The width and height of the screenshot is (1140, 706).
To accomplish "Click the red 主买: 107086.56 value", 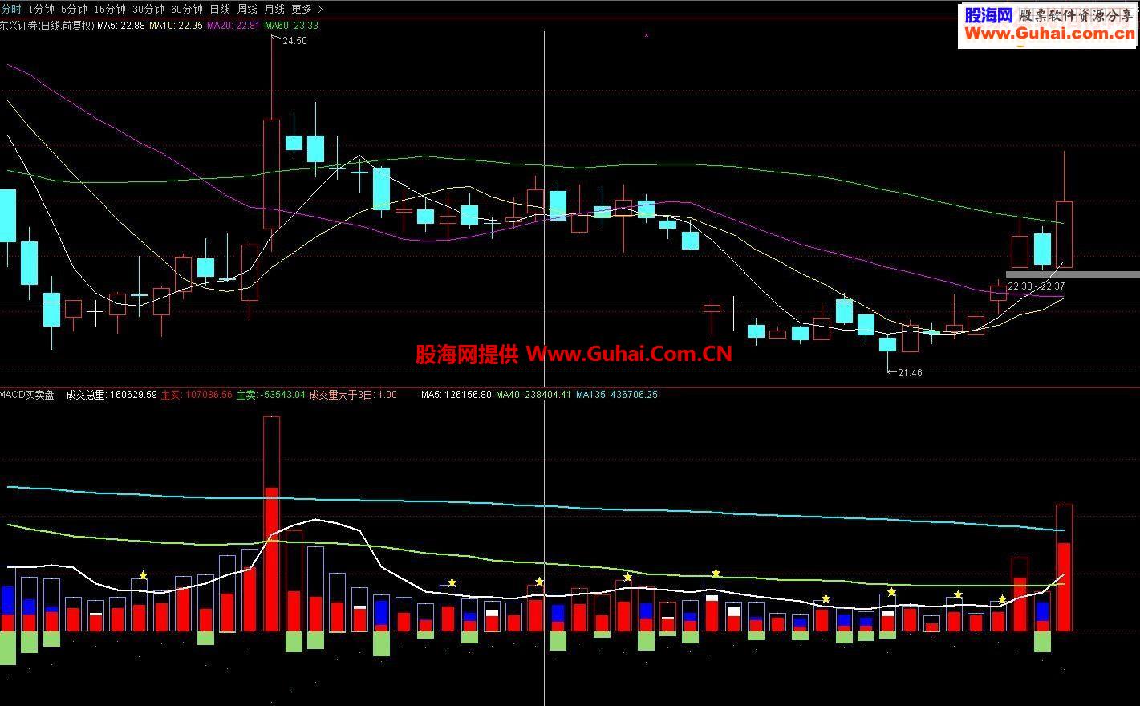I will (x=197, y=395).
